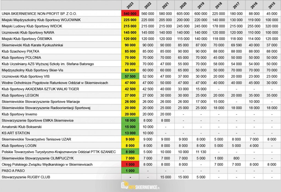Viewport: 281px width, 192px height.
Task: Click the yellow 225 000 cell
Action: click(130, 20)
